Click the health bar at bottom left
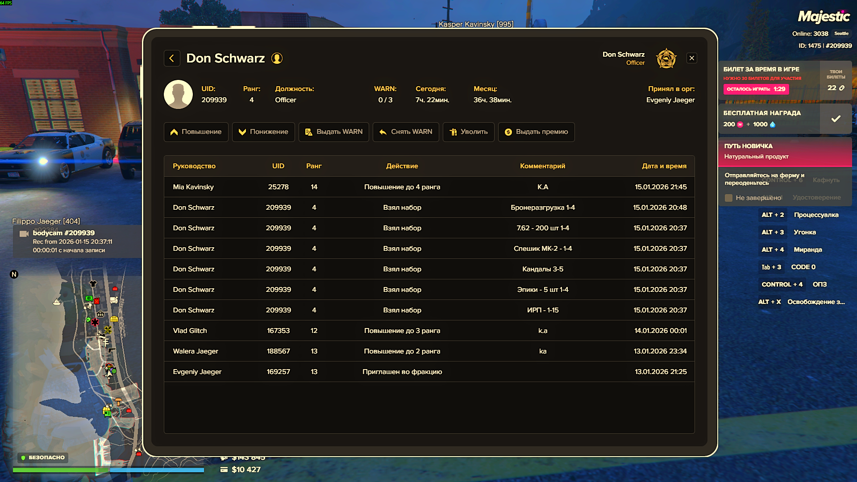The height and width of the screenshot is (482, 857). pos(60,470)
